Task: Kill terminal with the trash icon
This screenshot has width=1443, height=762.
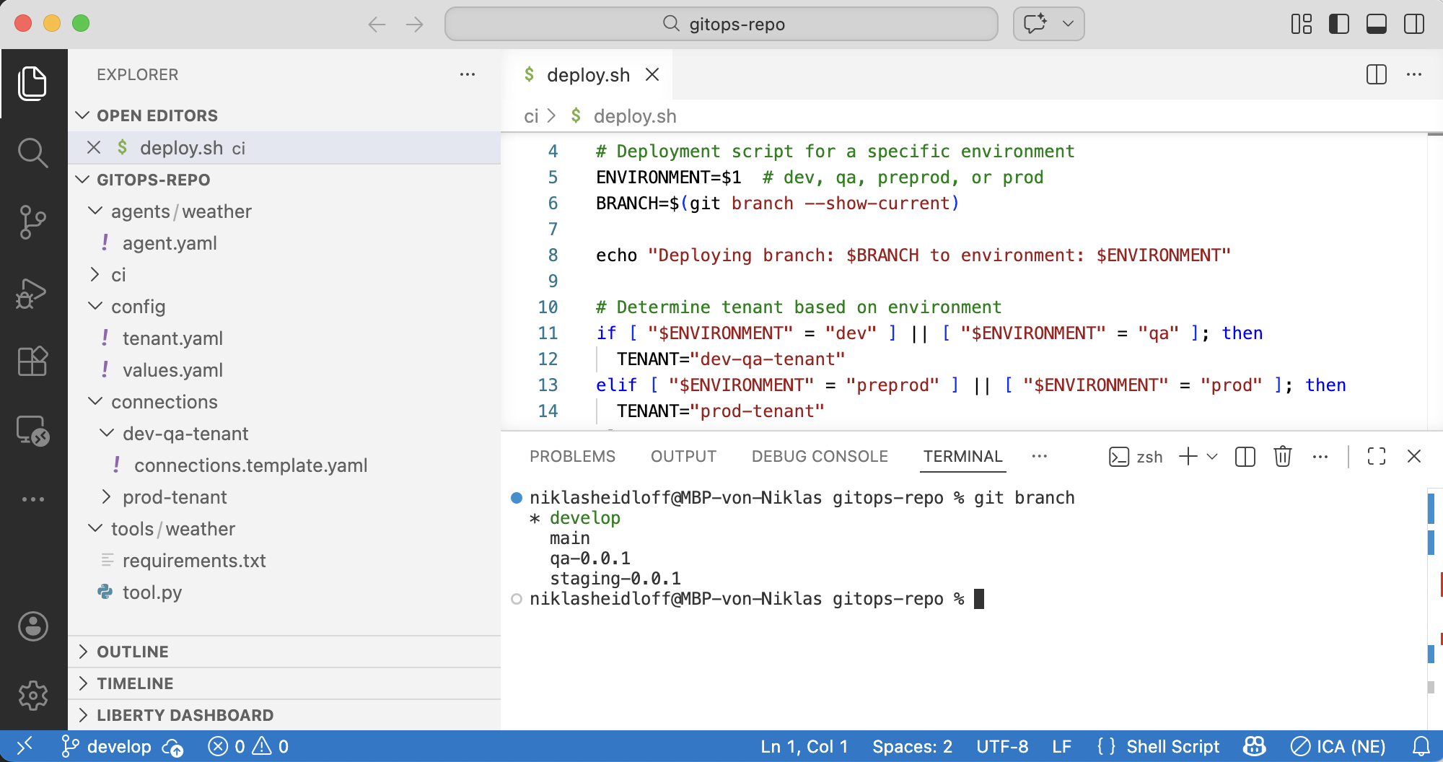Action: click(1282, 457)
